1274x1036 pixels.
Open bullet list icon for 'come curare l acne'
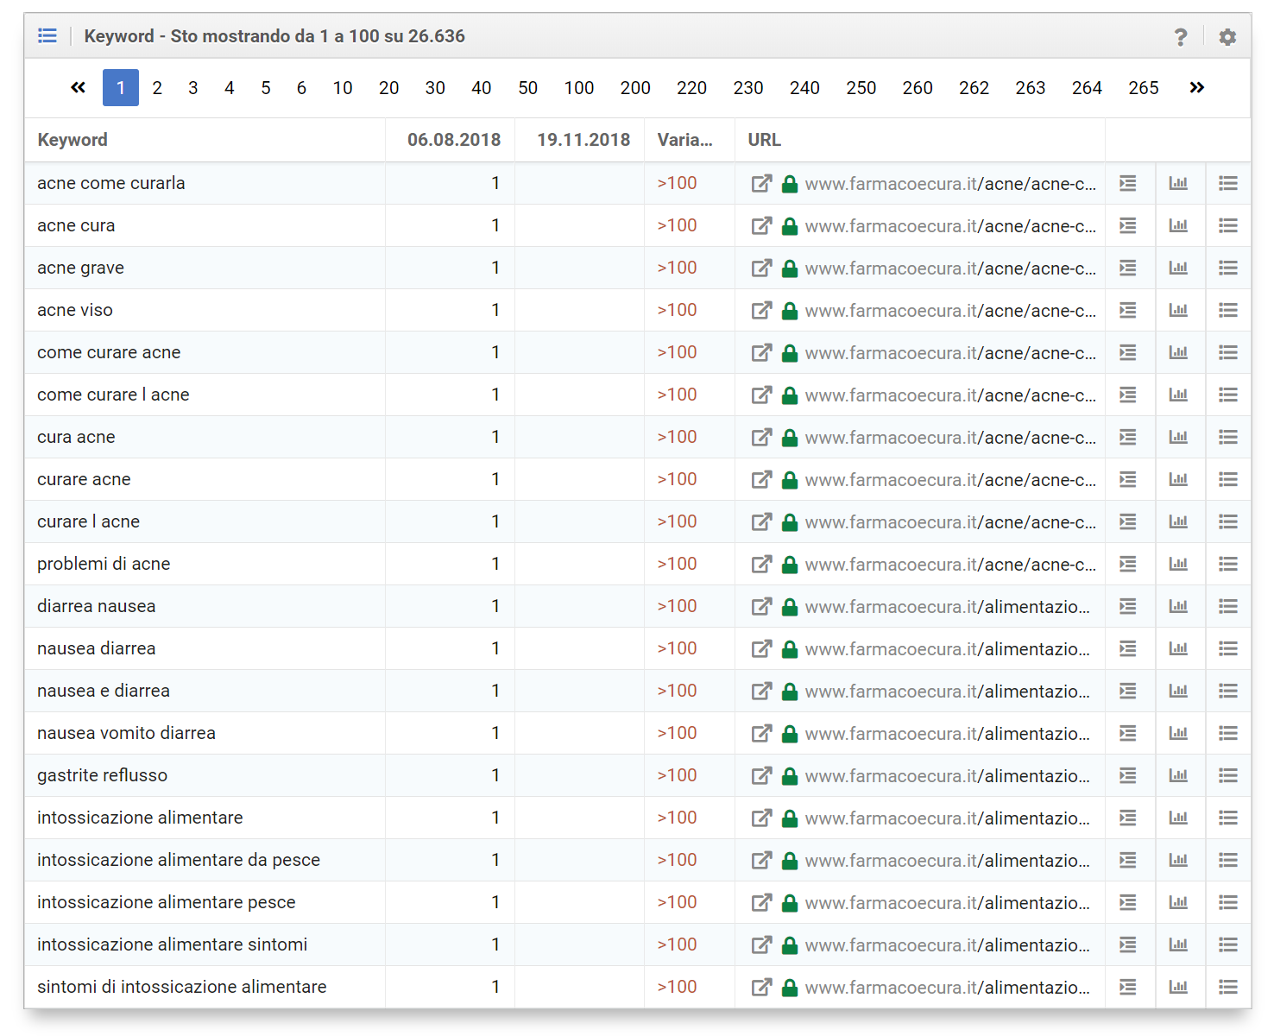coord(1228,395)
